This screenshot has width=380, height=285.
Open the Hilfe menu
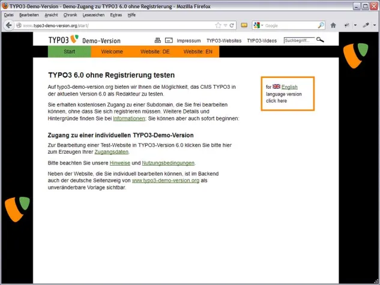click(131, 15)
